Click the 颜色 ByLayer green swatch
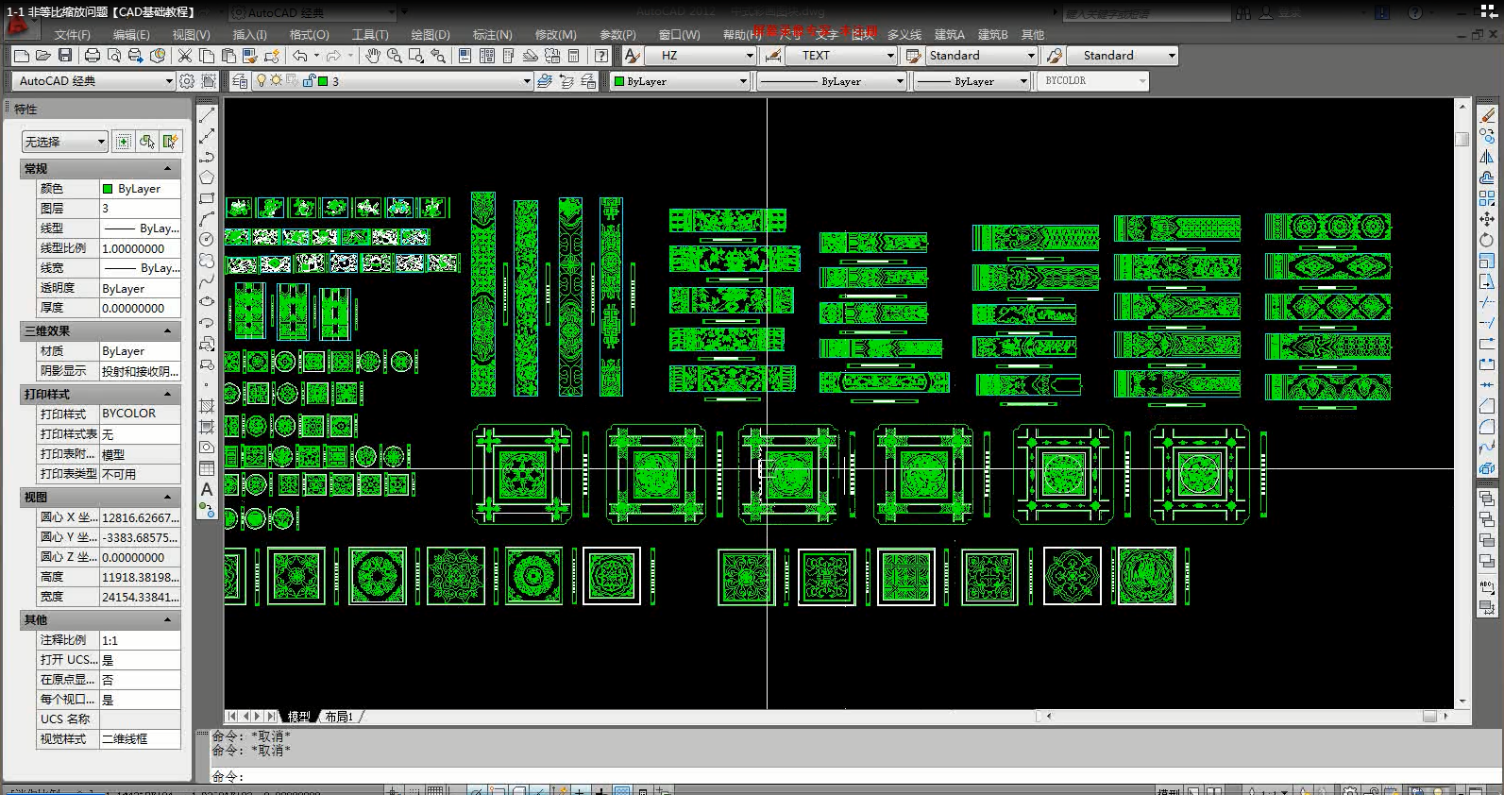This screenshot has width=1504, height=795. pos(108,189)
